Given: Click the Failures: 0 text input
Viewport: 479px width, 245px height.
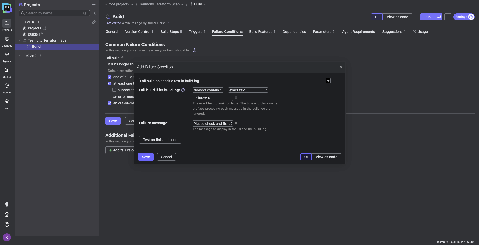Looking at the screenshot, I should (213, 98).
